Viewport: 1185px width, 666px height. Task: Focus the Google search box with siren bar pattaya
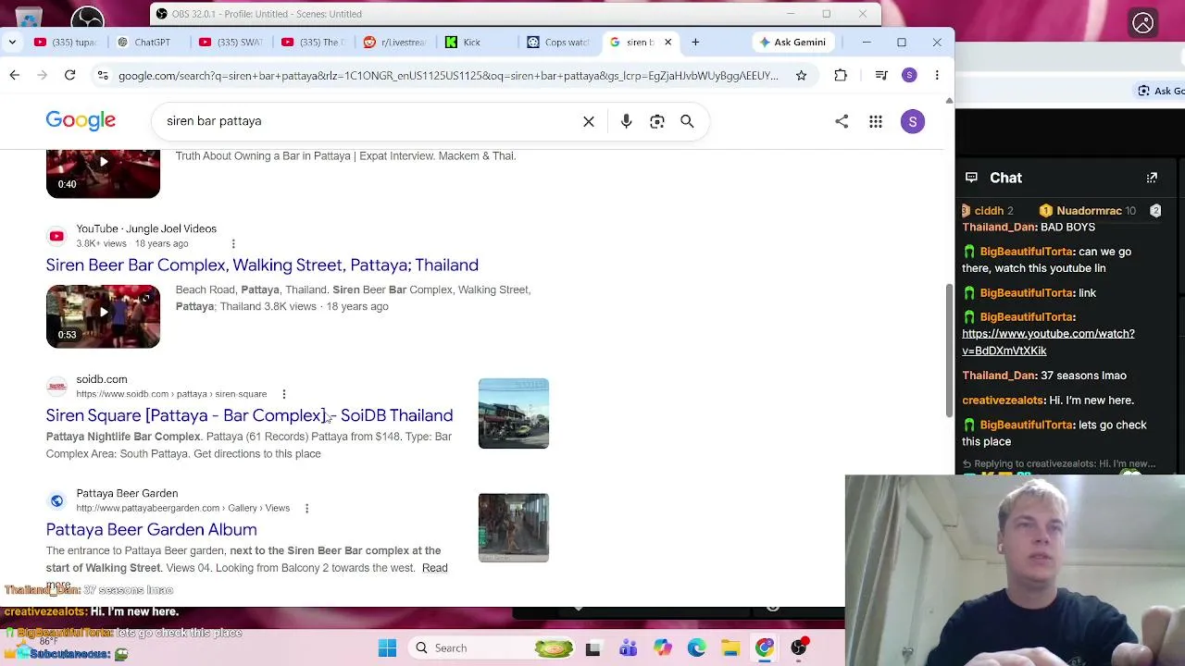(x=370, y=121)
